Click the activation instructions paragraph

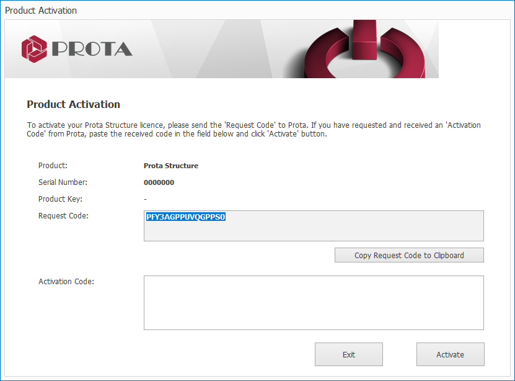(253, 130)
